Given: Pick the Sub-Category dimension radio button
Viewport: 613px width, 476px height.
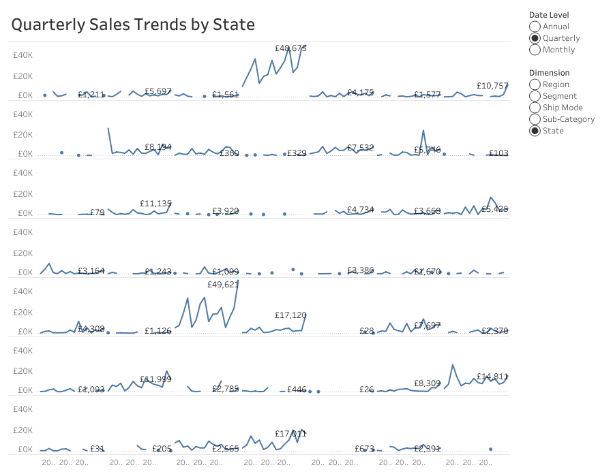Looking at the screenshot, I should (x=535, y=119).
